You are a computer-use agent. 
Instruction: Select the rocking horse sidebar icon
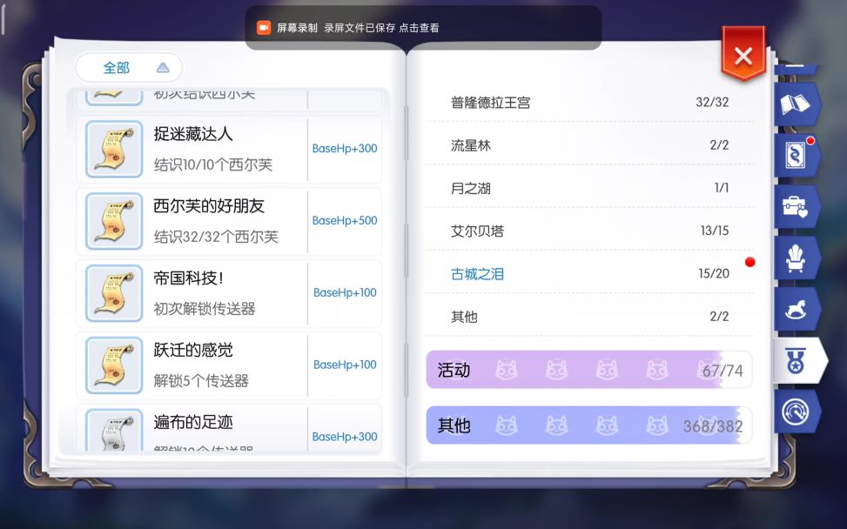(795, 310)
